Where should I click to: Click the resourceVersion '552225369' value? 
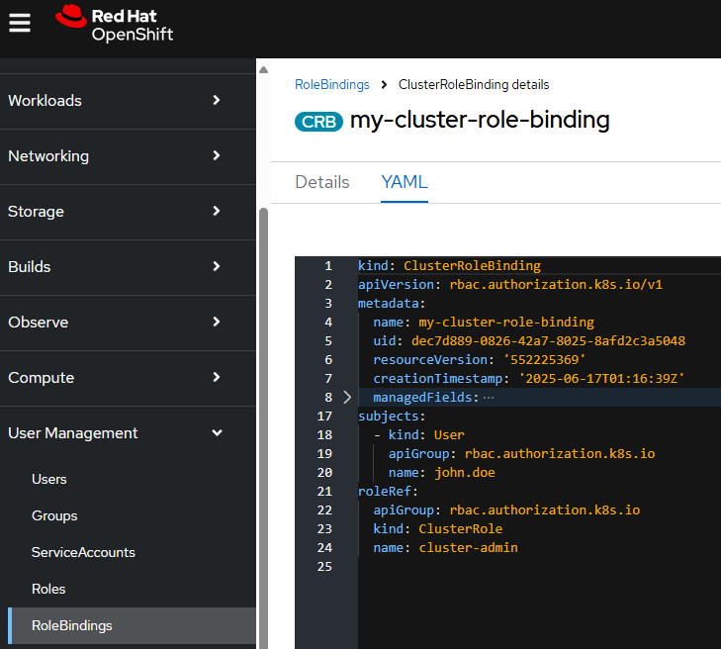coord(544,360)
